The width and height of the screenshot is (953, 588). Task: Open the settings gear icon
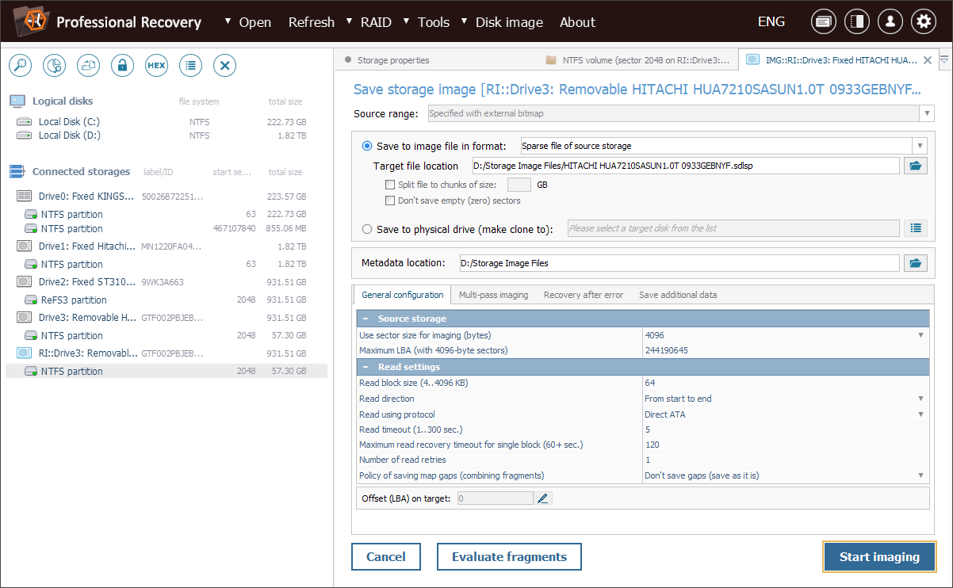click(923, 22)
